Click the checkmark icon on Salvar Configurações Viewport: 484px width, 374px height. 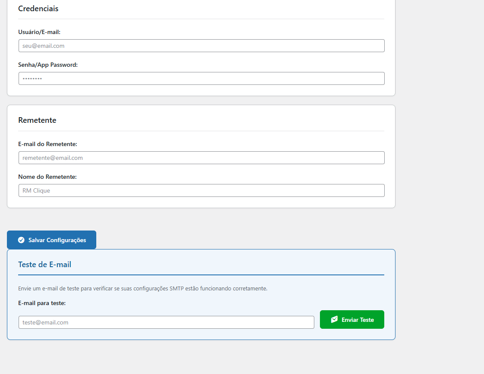click(21, 240)
